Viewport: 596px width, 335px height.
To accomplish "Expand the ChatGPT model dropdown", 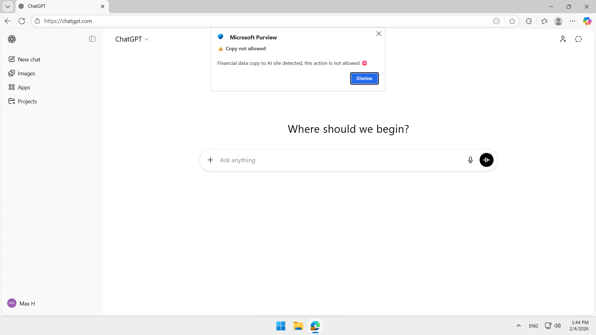I will coord(132,39).
